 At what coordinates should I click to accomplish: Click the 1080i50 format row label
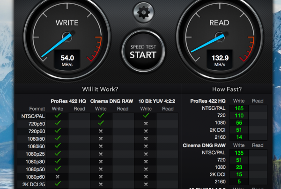[x=36, y=139]
